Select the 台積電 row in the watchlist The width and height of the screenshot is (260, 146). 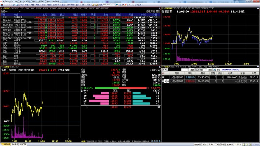point(81,40)
